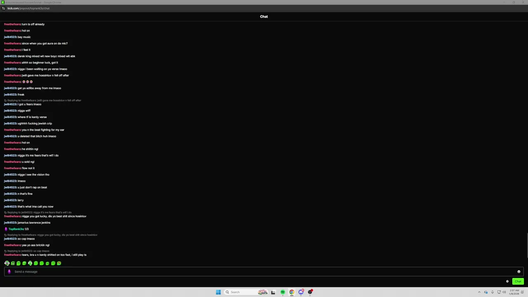This screenshot has height=297, width=528.
Task: Insert fourth emote in quick emote row
Action: pyautogui.click(x=24, y=263)
